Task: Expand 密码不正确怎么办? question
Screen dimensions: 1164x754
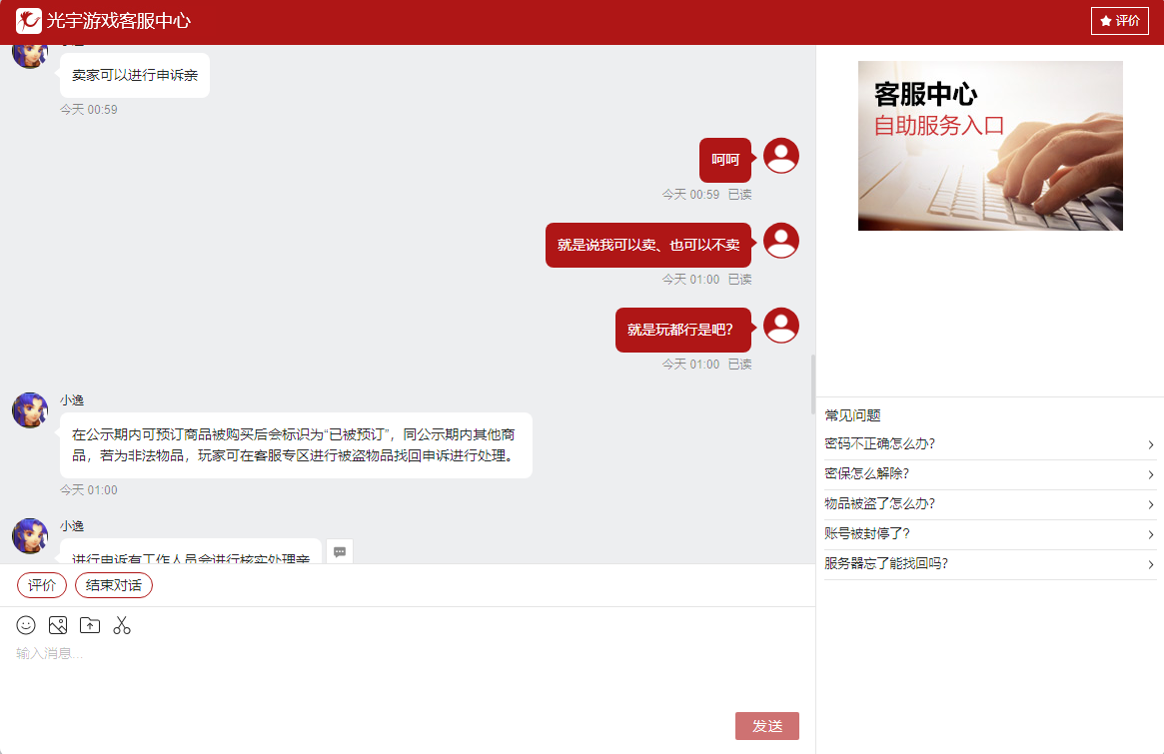Action: click(x=989, y=444)
